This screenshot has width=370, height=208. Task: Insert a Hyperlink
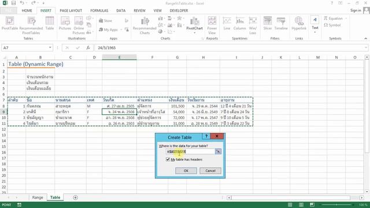pos(299,24)
